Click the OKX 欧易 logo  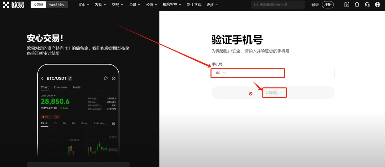tap(13, 5)
